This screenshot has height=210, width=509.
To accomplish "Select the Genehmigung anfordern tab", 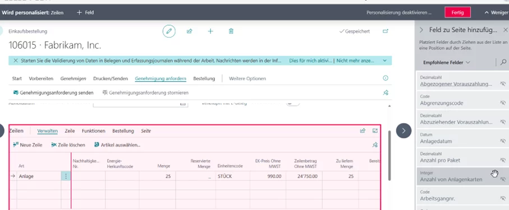I will pyautogui.click(x=161, y=78).
